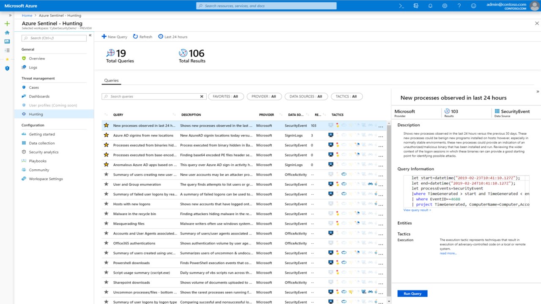The width and height of the screenshot is (541, 304).
Task: Toggle the star for 'Processes executed from binaries hid...'
Action: 107,145
